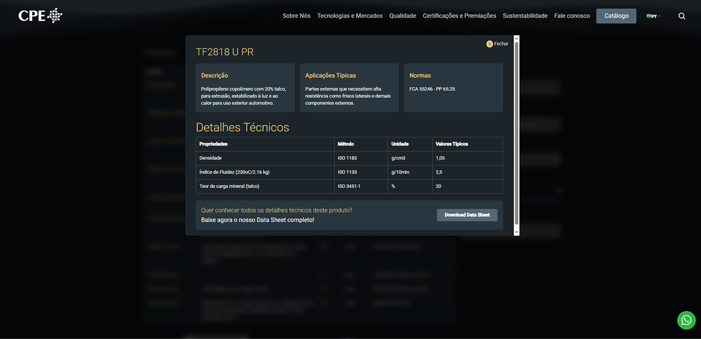This screenshot has height=339, width=701.
Task: Open the Fale conosco page
Action: click(572, 16)
